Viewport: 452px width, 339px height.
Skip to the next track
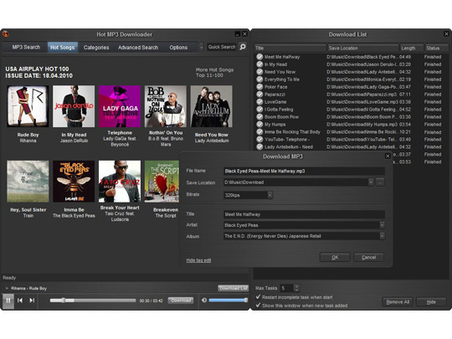coord(32,300)
